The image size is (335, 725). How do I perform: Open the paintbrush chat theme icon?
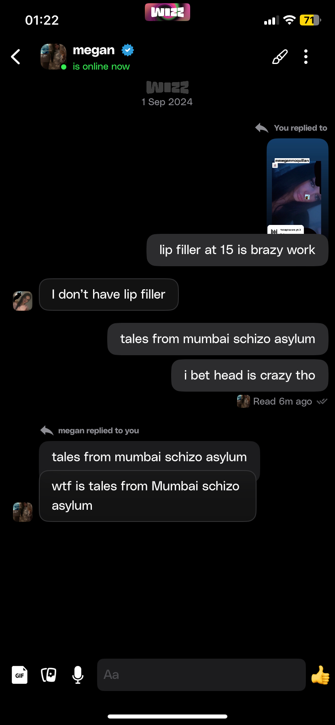point(280,57)
